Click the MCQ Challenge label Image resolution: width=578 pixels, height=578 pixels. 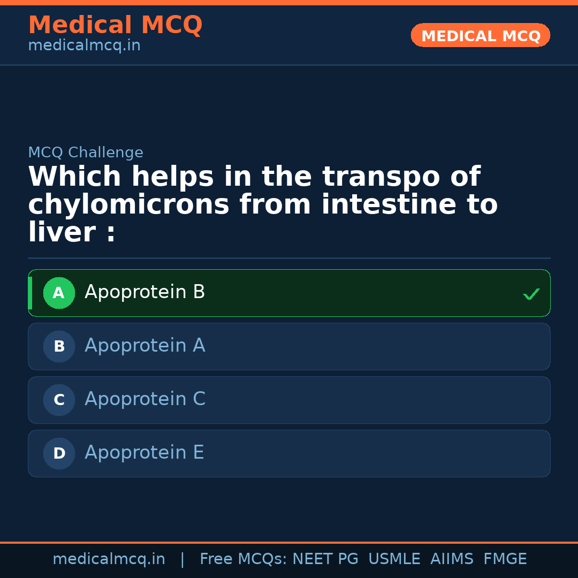click(86, 153)
